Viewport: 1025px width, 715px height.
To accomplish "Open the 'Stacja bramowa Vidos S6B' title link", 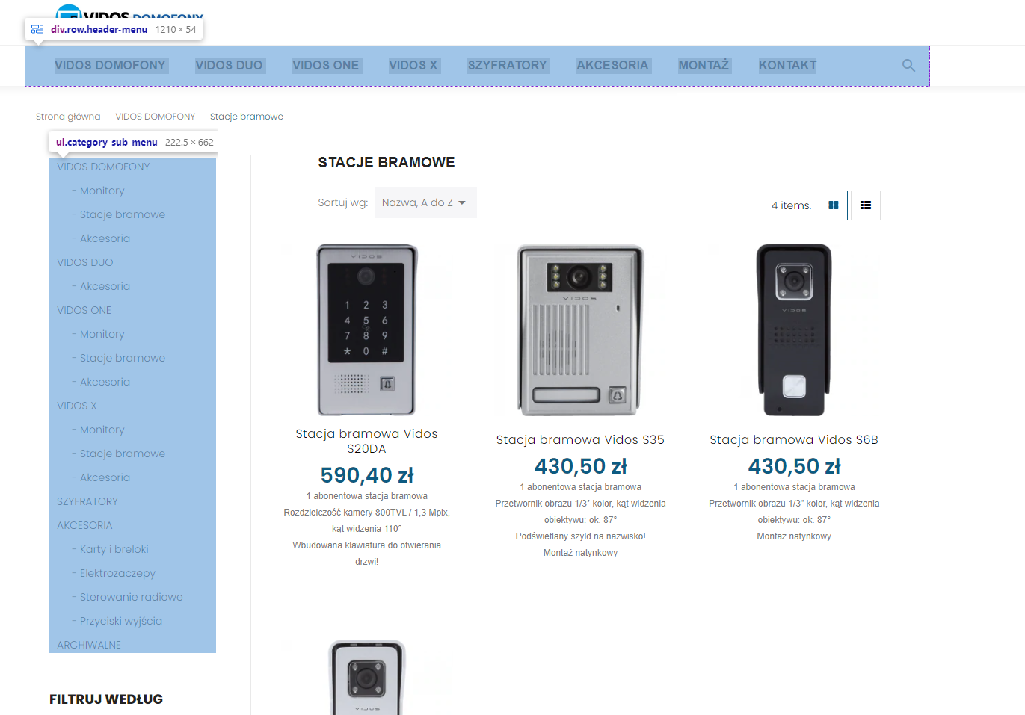I will point(794,440).
